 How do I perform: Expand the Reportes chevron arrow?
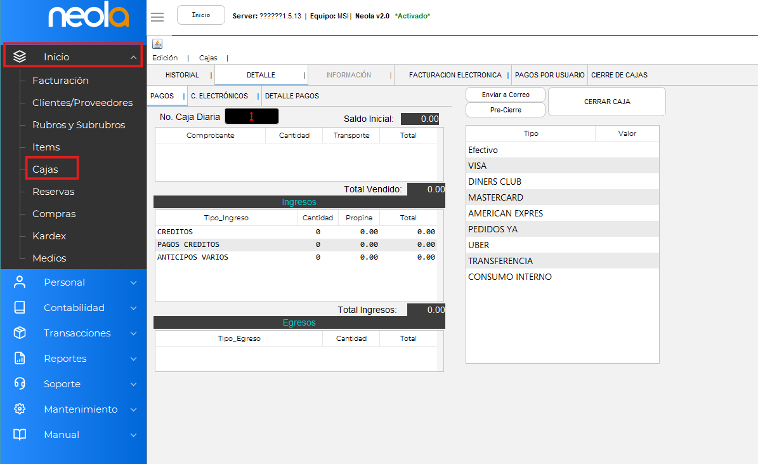coord(133,359)
